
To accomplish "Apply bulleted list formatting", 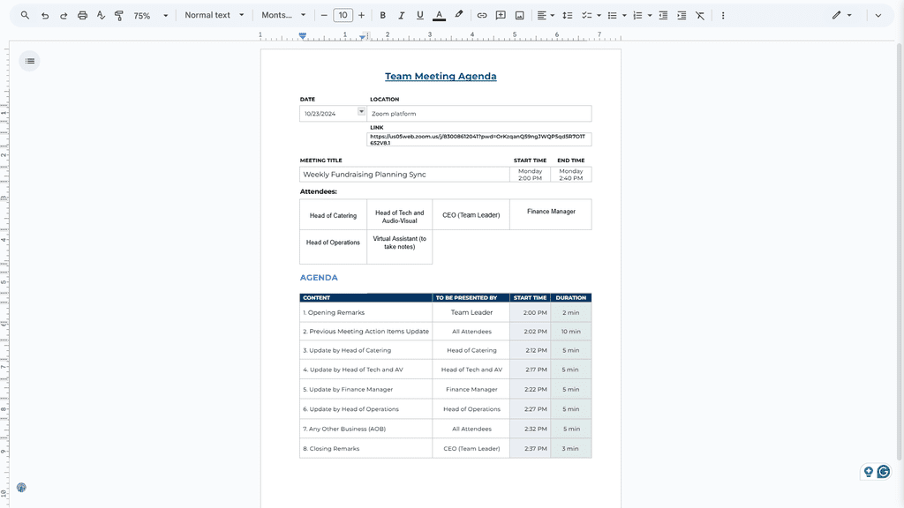I will point(613,16).
